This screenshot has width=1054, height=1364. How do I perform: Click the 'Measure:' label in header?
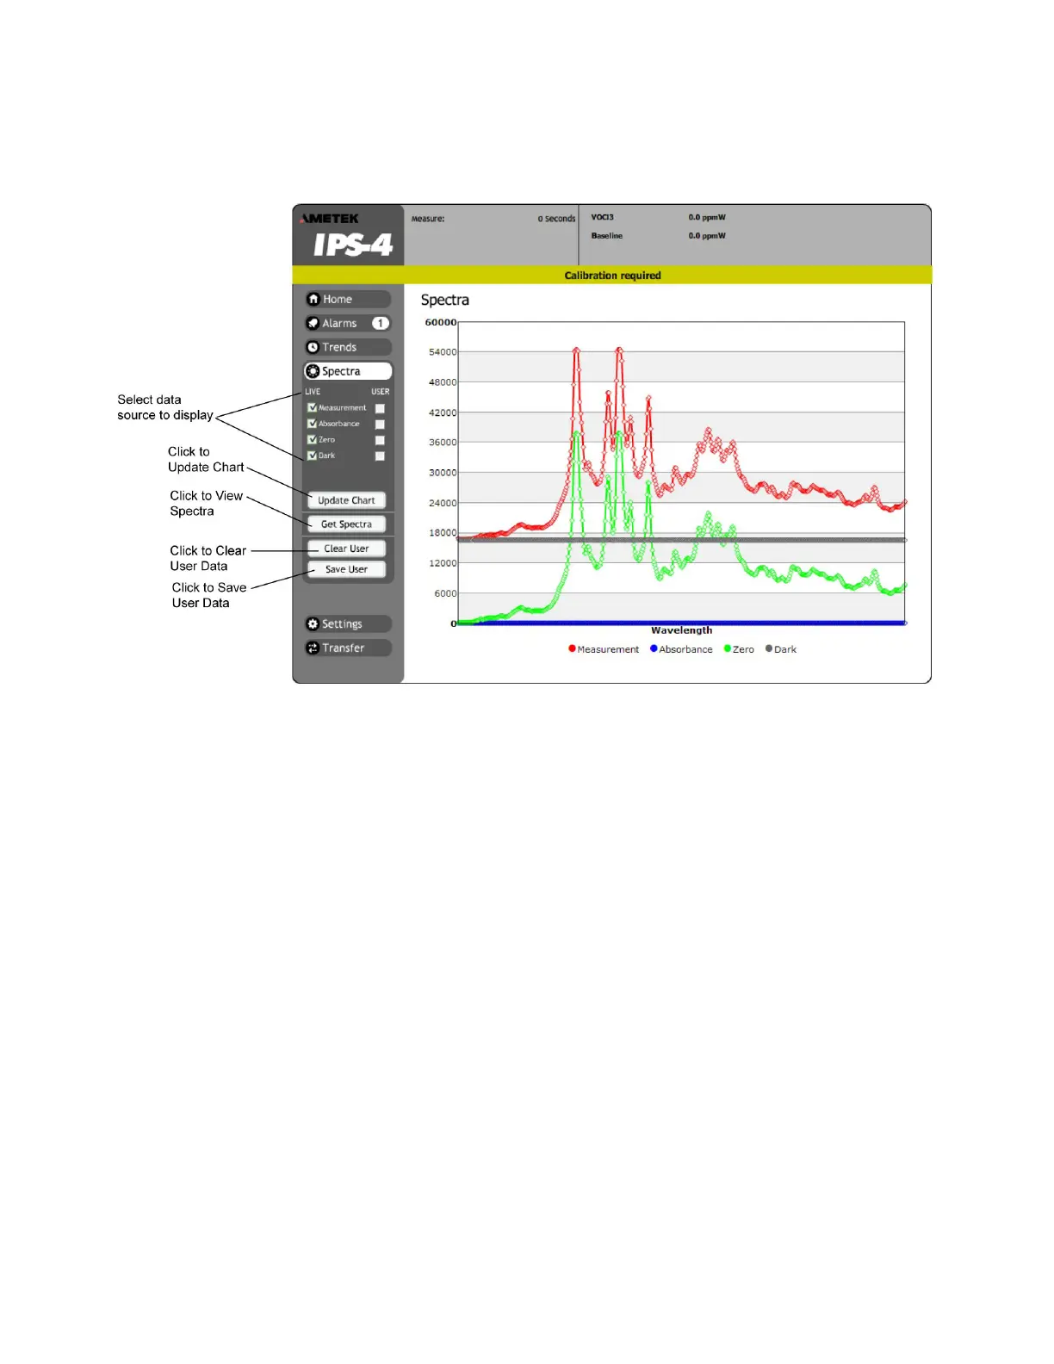click(x=428, y=219)
